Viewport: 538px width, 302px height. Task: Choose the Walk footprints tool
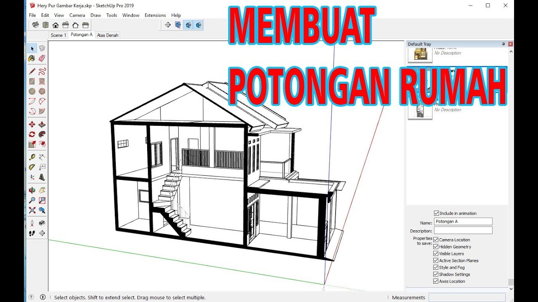(x=32, y=233)
